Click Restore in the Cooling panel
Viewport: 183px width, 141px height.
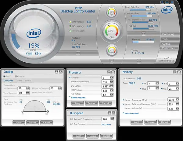click(33, 122)
